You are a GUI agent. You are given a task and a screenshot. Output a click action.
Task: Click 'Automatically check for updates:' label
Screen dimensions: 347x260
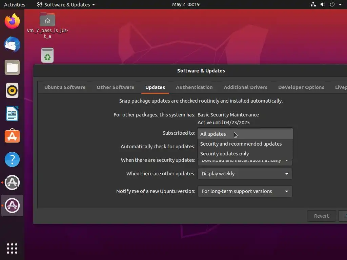pos(158,147)
